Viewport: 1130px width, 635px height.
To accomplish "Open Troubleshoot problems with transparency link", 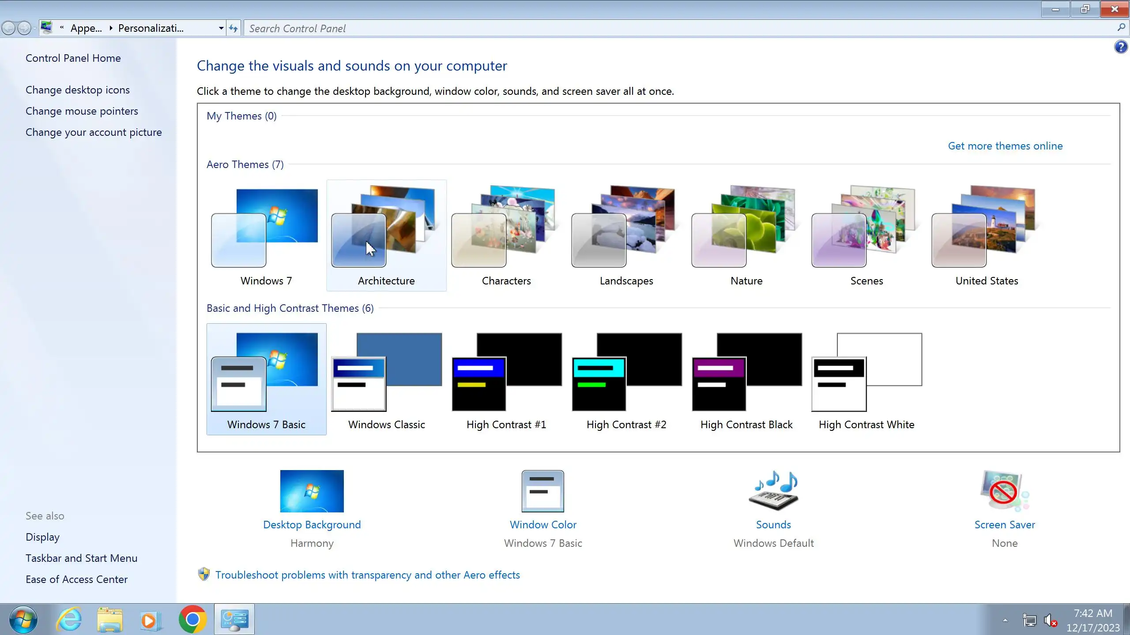I will point(367,575).
